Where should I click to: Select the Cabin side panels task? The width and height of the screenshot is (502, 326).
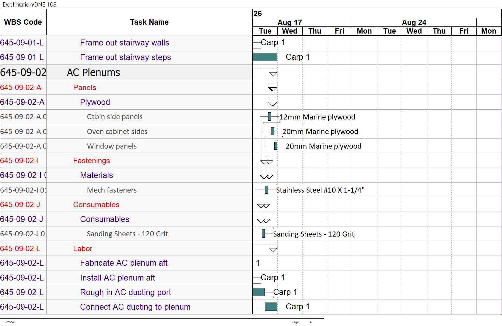pyautogui.click(x=115, y=117)
